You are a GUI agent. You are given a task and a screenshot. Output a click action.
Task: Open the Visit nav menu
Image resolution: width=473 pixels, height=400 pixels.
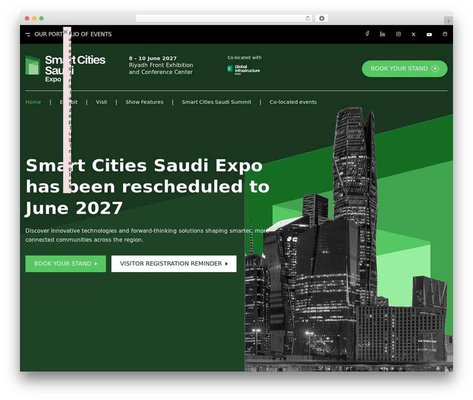(102, 102)
